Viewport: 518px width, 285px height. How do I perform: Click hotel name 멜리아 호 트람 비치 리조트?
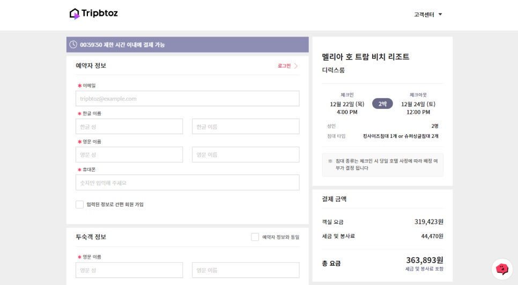click(366, 57)
